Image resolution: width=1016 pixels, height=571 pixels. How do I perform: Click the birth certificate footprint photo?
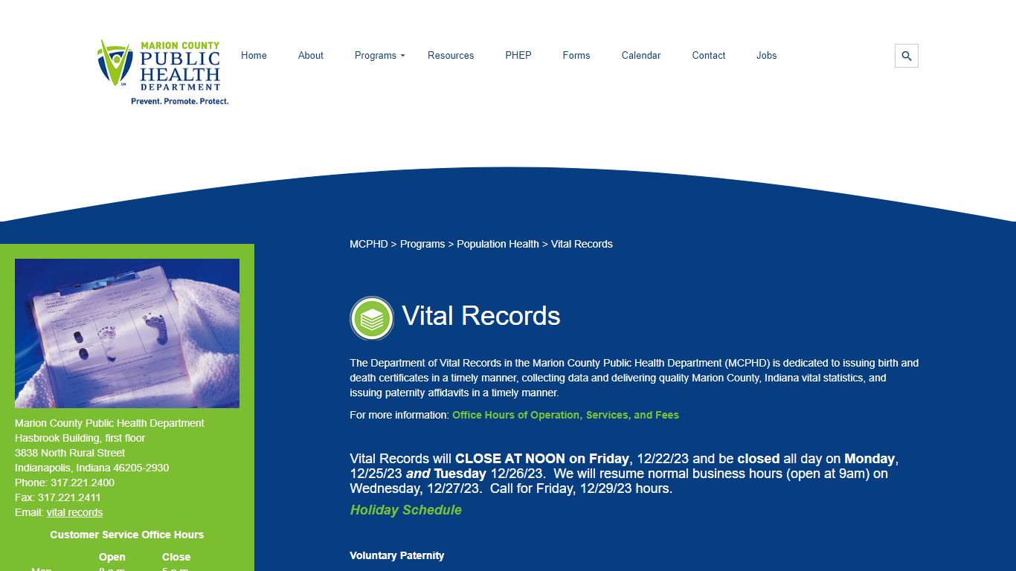[x=127, y=333]
